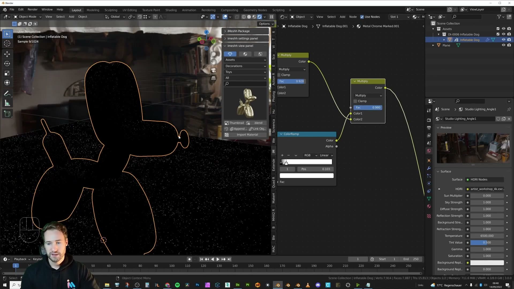Play the animation in the timeline

click(218, 259)
